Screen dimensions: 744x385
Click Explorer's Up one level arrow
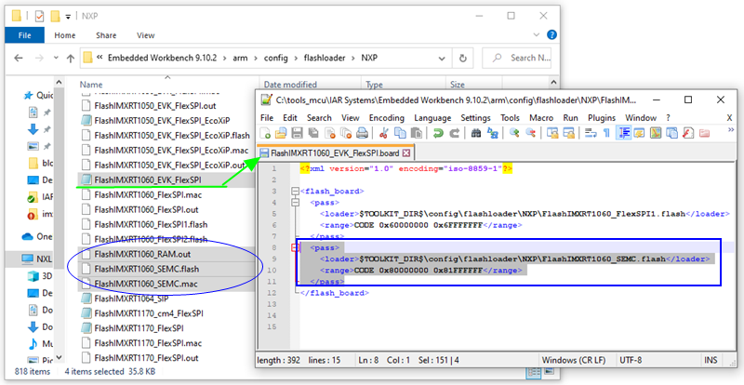71,58
